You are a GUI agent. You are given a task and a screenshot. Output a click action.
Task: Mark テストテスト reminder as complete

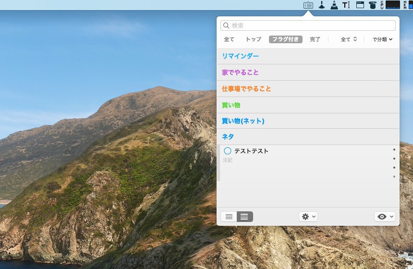(228, 151)
